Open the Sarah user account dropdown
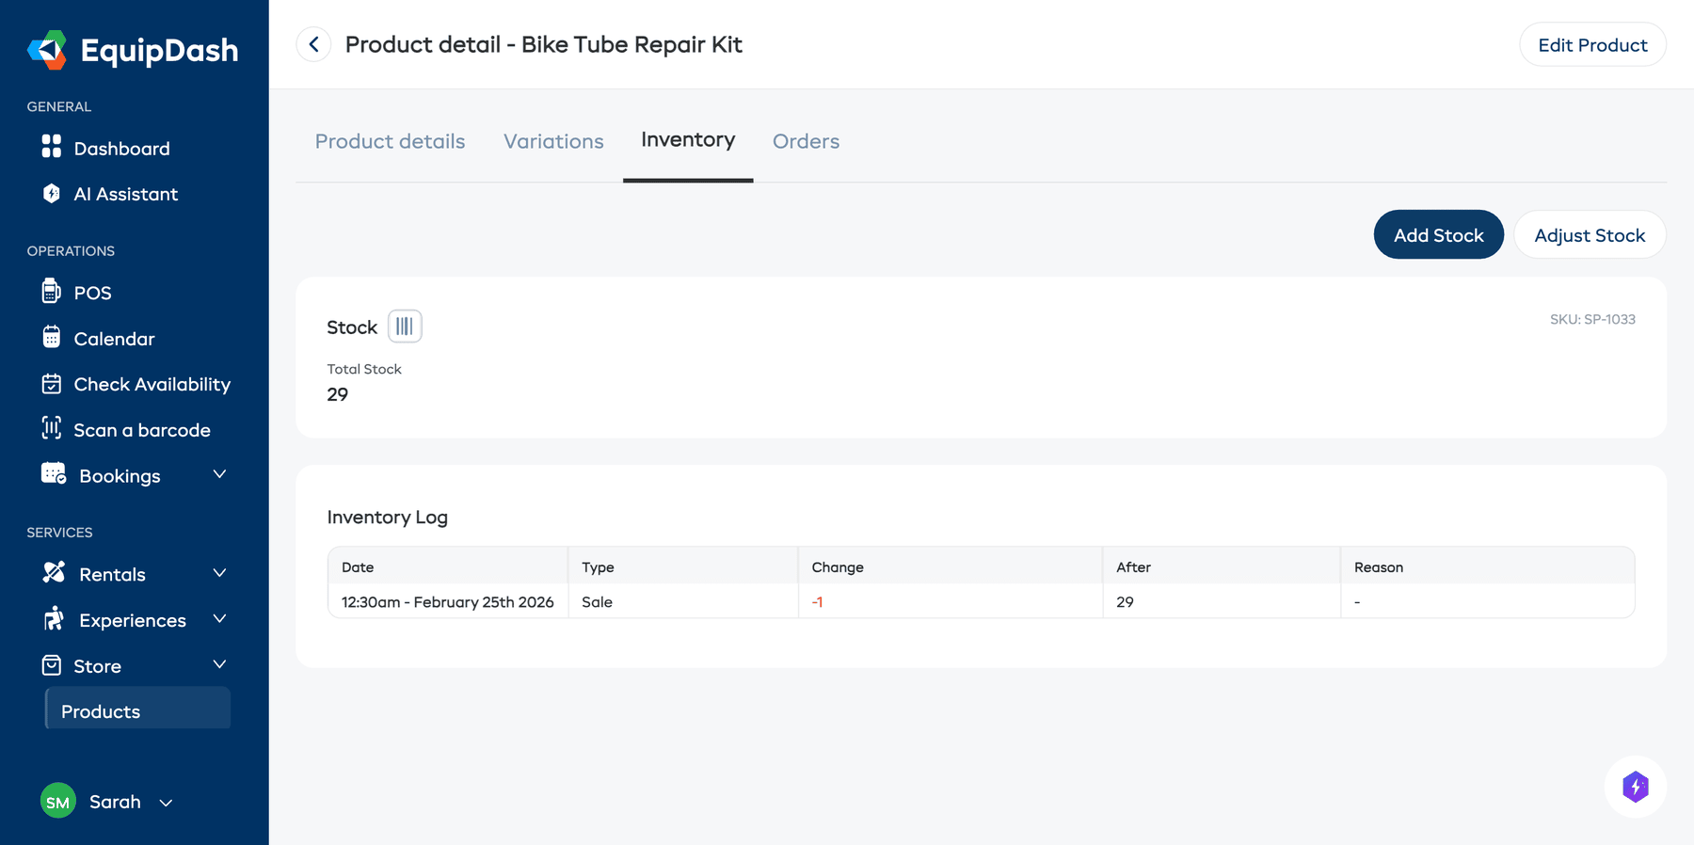The height and width of the screenshot is (845, 1694). (166, 803)
